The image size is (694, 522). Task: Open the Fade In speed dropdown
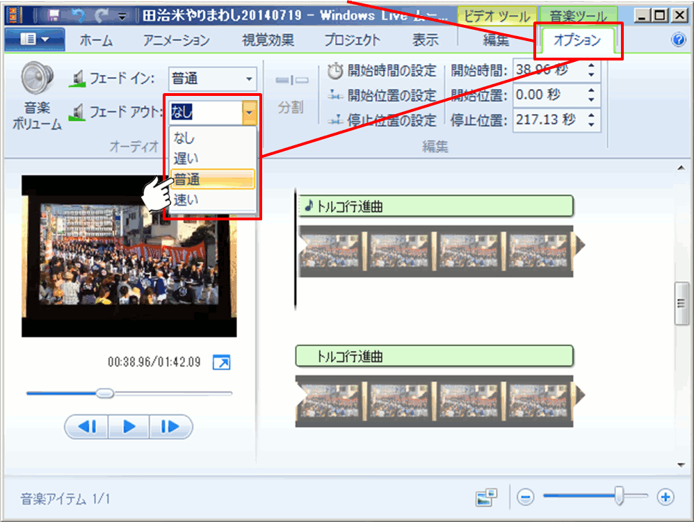[x=249, y=79]
